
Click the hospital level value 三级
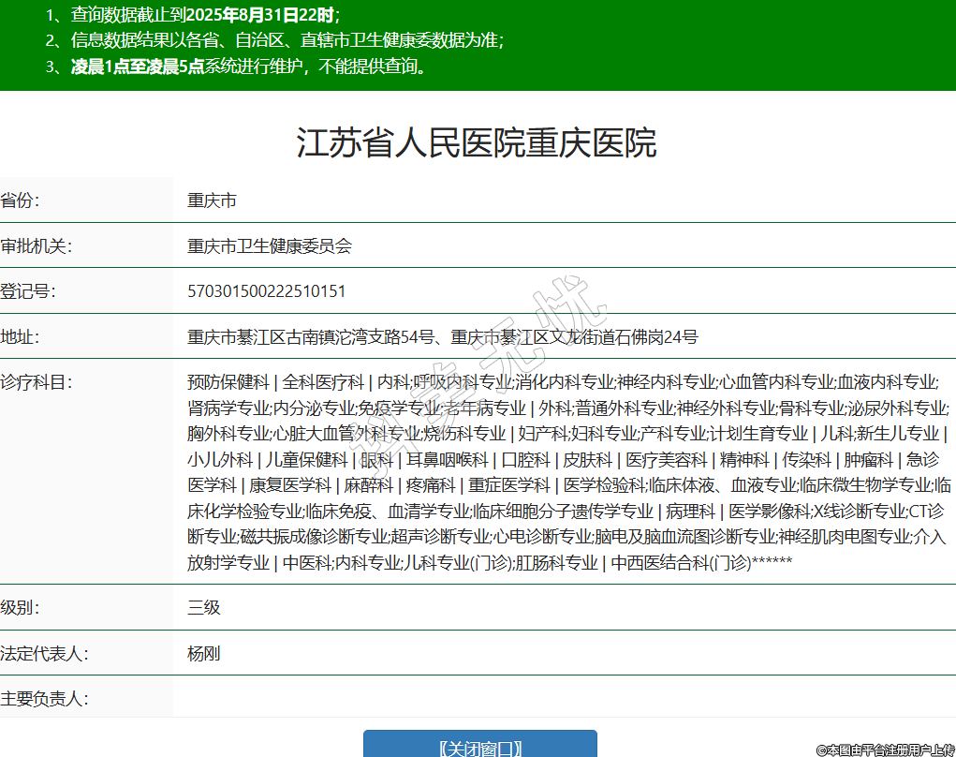[204, 608]
